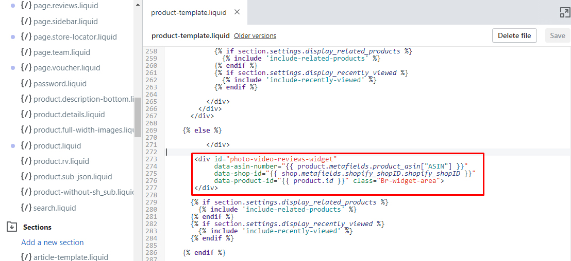The width and height of the screenshot is (571, 261).
Task: Click the article-template.liquid file icon
Action: [26, 257]
